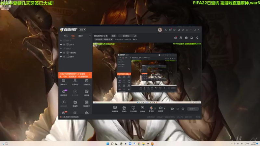Open the gift box icon
The height and width of the screenshot is (146, 260).
[x=175, y=38]
